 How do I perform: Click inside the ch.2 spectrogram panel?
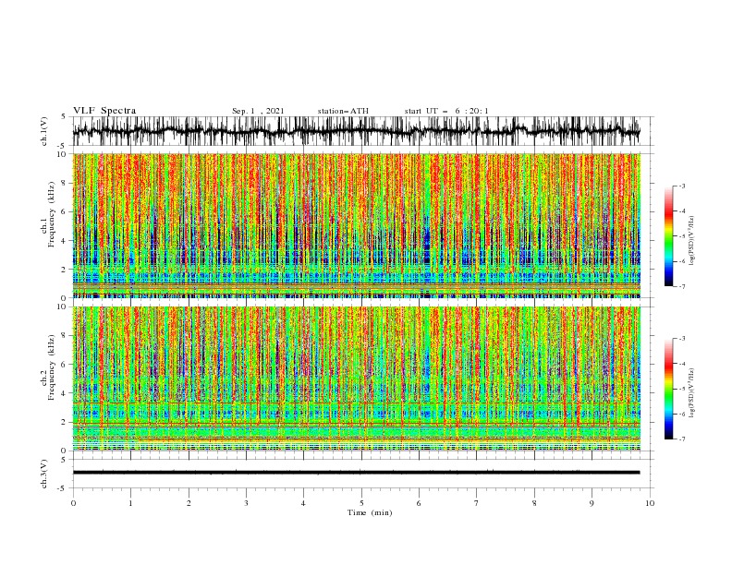click(x=357, y=379)
